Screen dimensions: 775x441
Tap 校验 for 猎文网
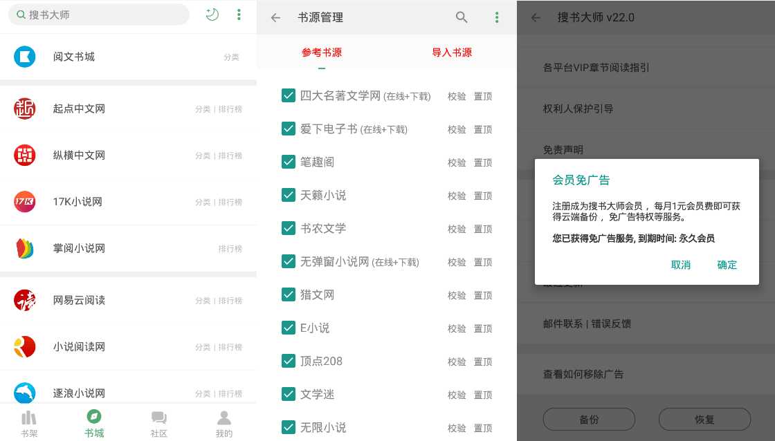(x=457, y=295)
